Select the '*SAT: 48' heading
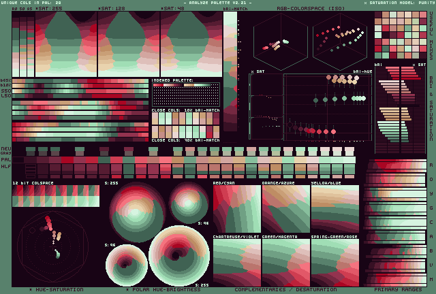The width and height of the screenshot is (436, 294). tap(172, 9)
